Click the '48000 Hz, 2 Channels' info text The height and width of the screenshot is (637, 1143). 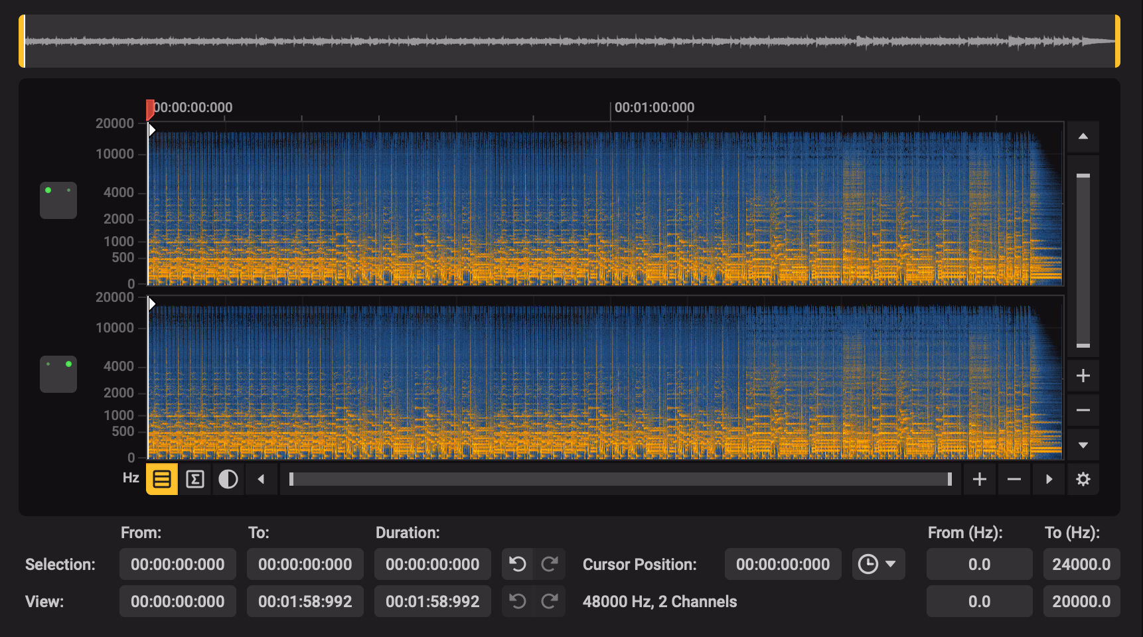(x=660, y=601)
